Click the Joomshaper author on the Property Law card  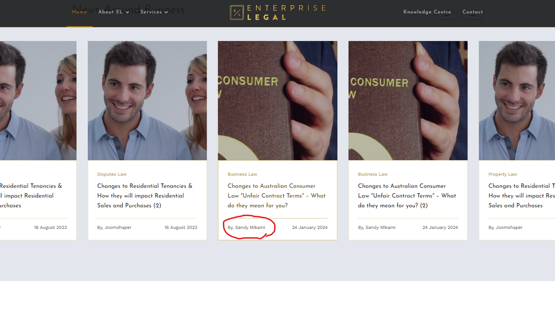tap(506, 228)
